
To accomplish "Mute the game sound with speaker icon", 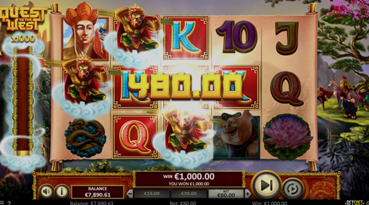I will coord(47,191).
